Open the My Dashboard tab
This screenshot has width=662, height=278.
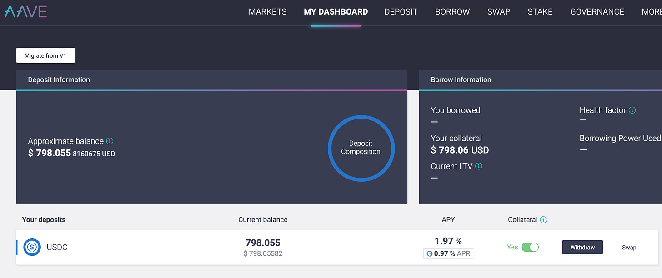click(336, 12)
